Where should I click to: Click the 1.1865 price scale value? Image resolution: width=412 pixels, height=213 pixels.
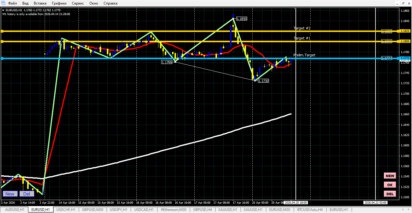[405, 11]
